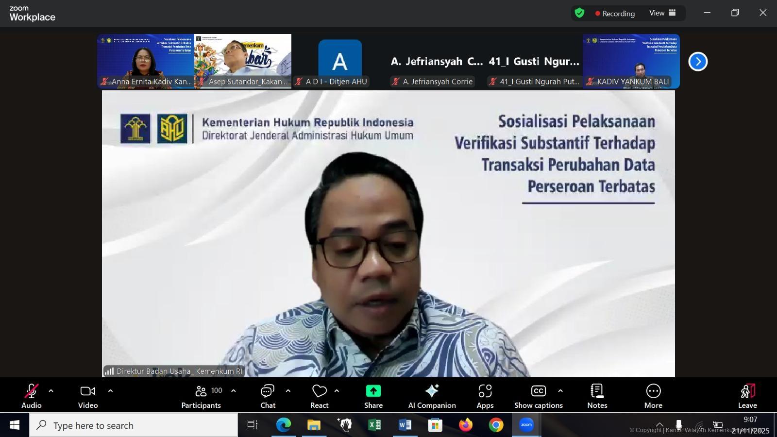This screenshot has width=777, height=437.
Task: Open the View layout menu
Action: (x=662, y=13)
